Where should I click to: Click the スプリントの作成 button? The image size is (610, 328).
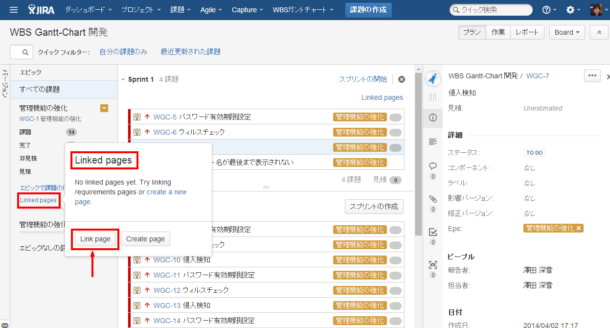[374, 206]
